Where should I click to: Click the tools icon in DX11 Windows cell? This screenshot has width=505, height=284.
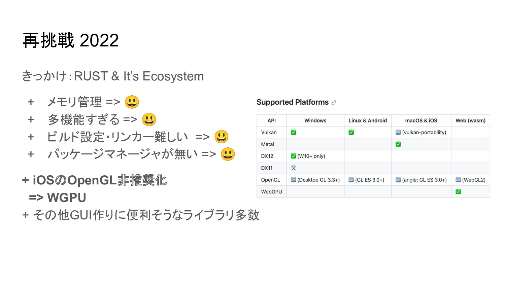(293, 168)
